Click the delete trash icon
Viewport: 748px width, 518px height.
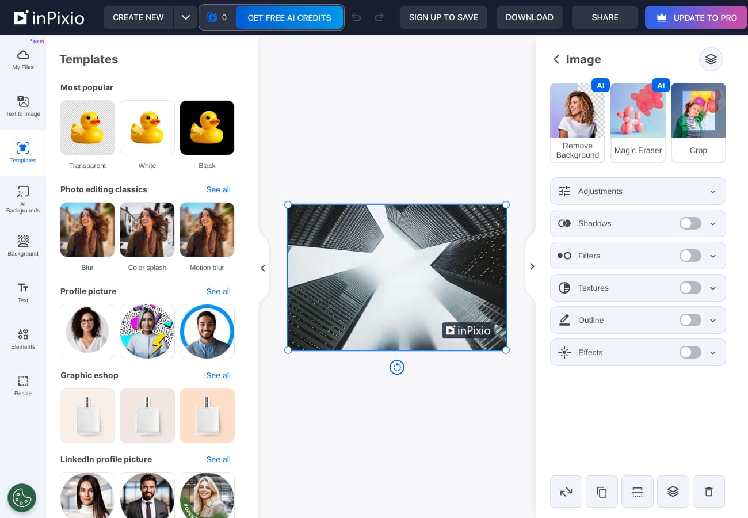point(708,492)
